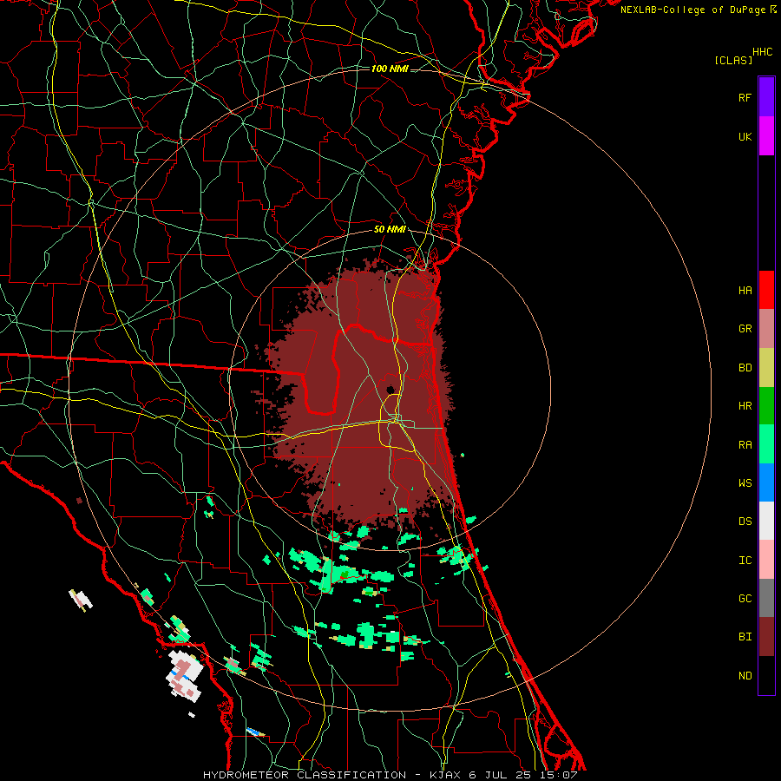Click the RA legend label
The height and width of the screenshot is (781, 781).
tap(745, 445)
